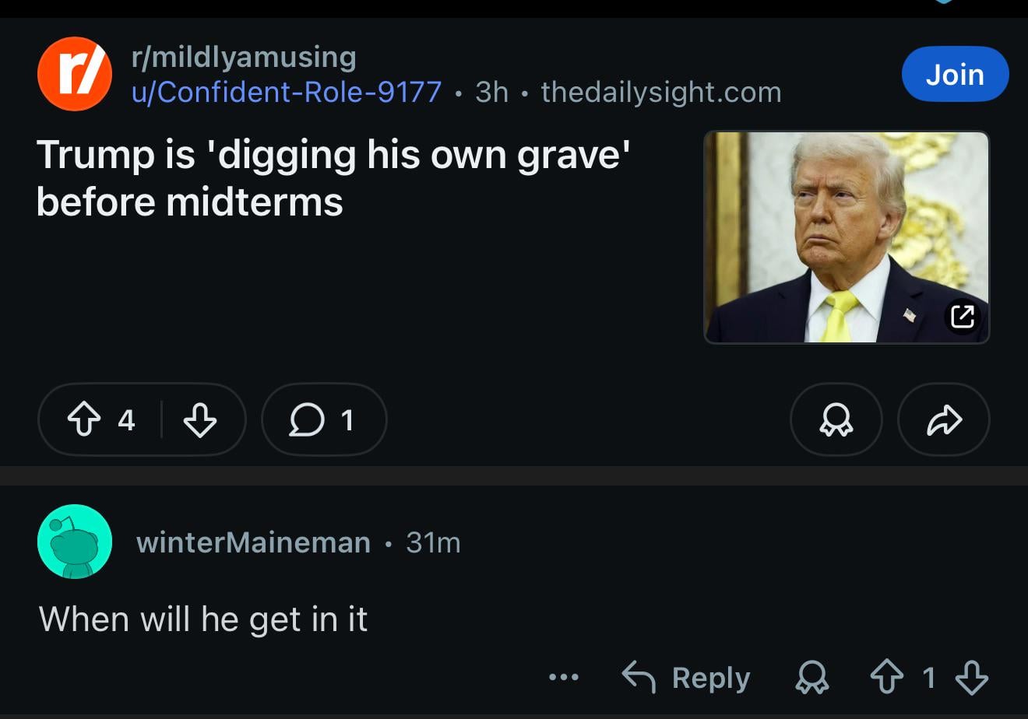Screen dimensions: 1028x719
Task: Join the r/mildlyamusing community
Action: click(955, 75)
